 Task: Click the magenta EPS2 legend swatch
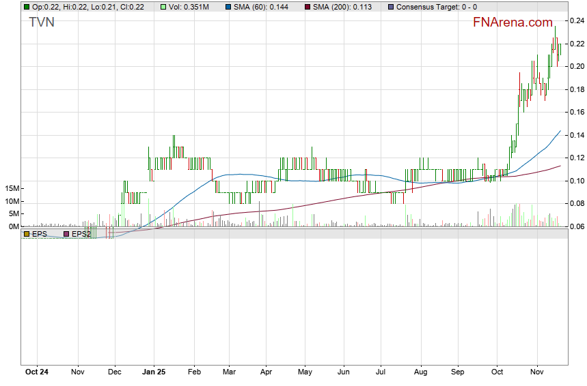pos(66,234)
